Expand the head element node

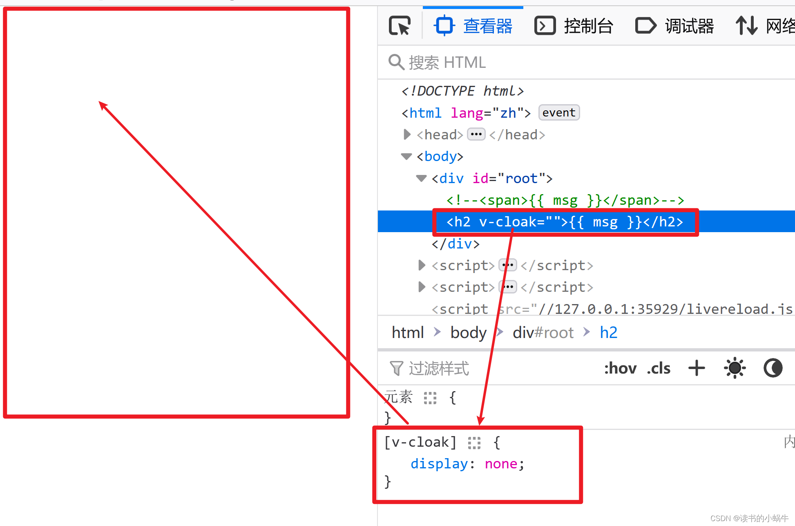407,134
